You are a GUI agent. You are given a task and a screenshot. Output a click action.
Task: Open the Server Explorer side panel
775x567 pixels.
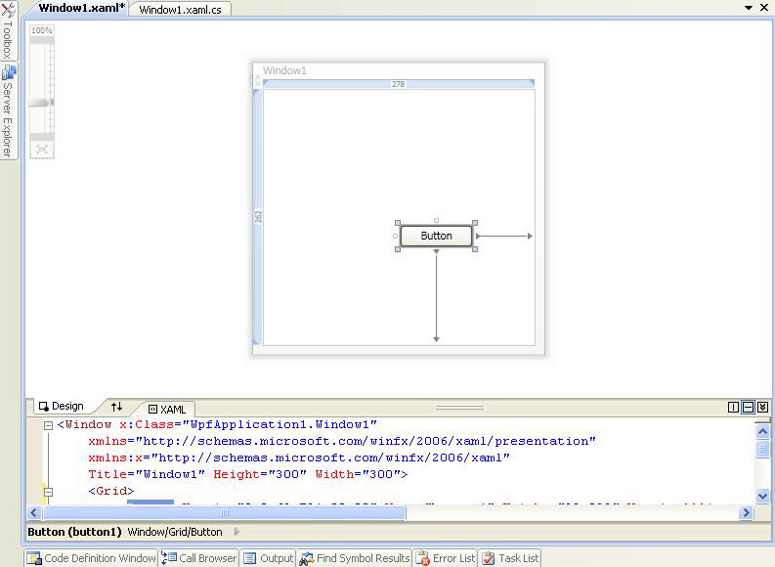8,111
